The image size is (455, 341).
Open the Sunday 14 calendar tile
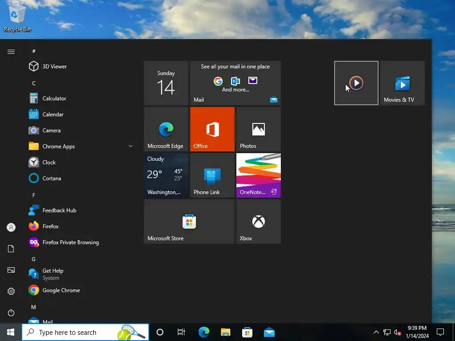click(x=166, y=83)
